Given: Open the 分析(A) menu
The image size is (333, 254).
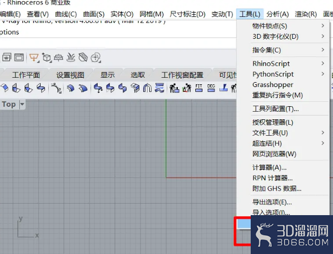Looking at the screenshot, I should click(278, 14).
